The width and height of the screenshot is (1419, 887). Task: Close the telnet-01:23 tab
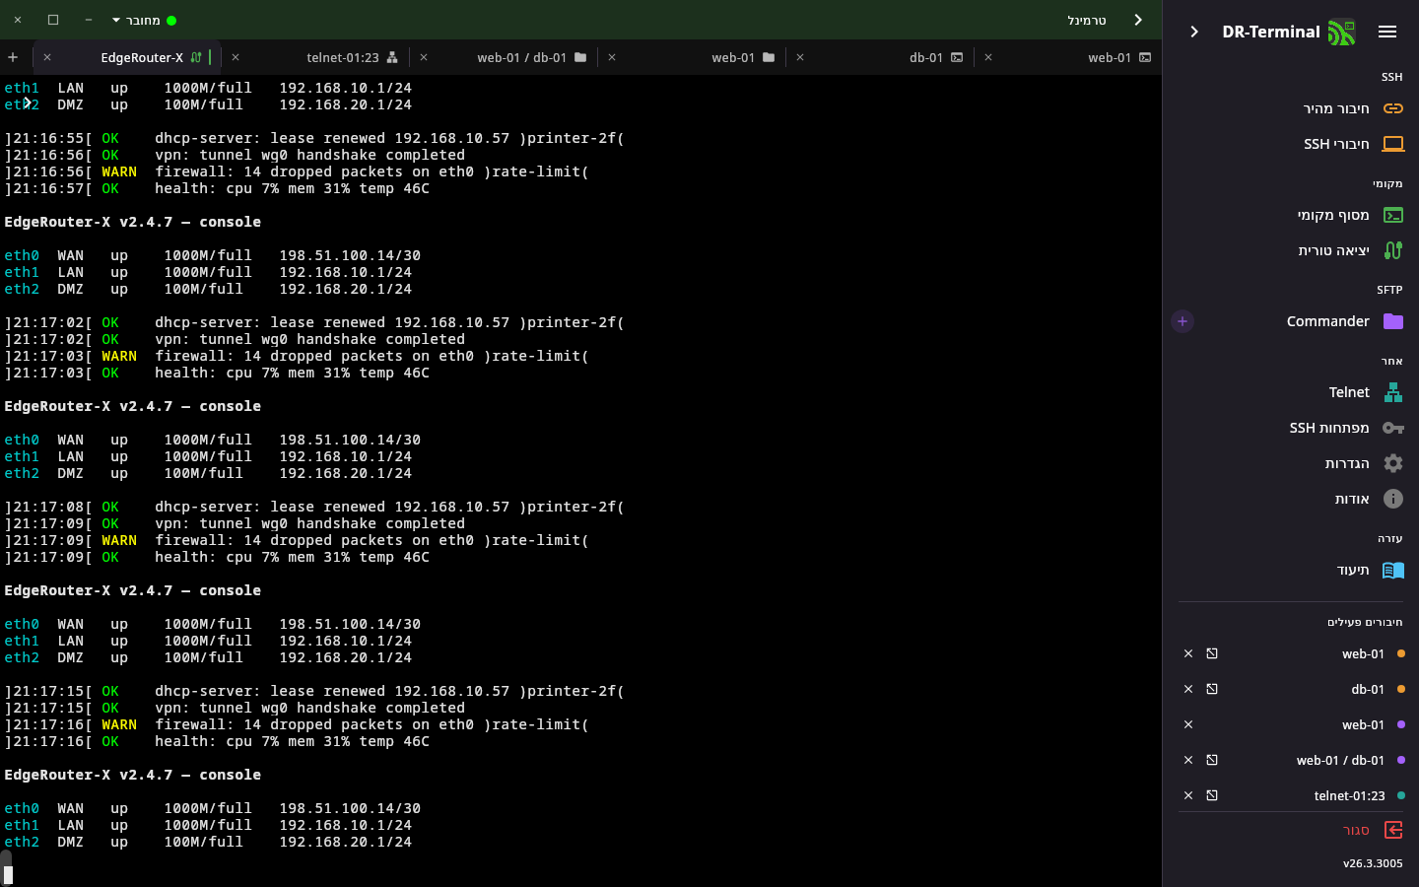(x=236, y=57)
